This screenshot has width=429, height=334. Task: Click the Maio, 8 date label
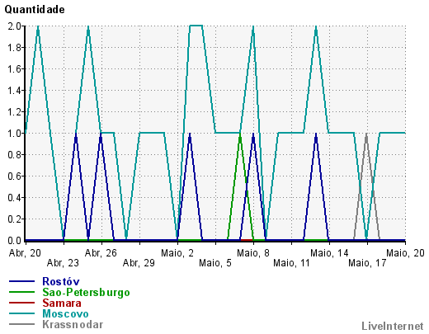pos(253,253)
